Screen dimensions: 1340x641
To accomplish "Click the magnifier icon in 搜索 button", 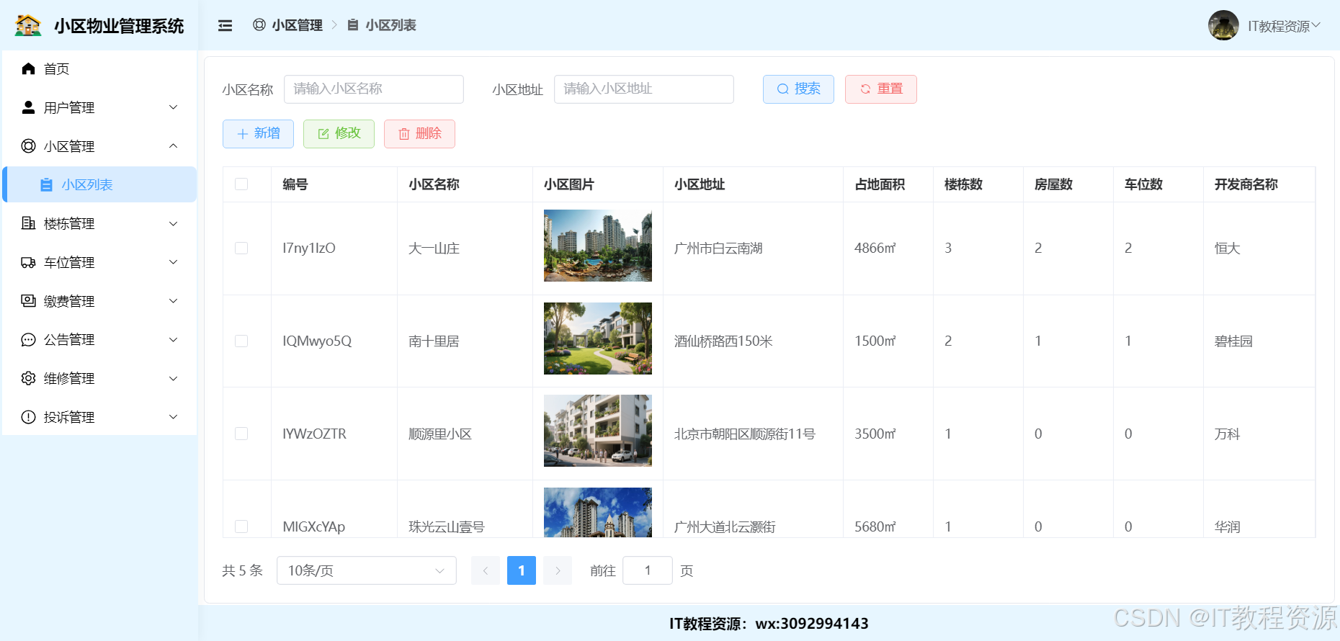I will click(x=783, y=89).
